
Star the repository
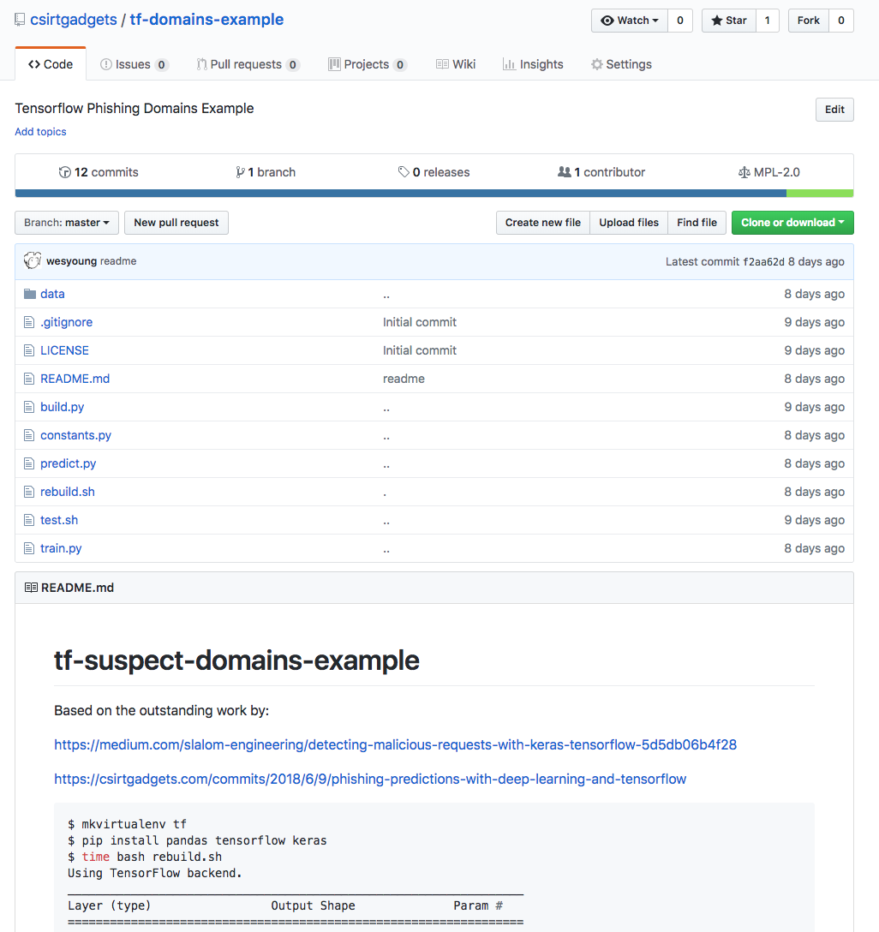tap(728, 21)
